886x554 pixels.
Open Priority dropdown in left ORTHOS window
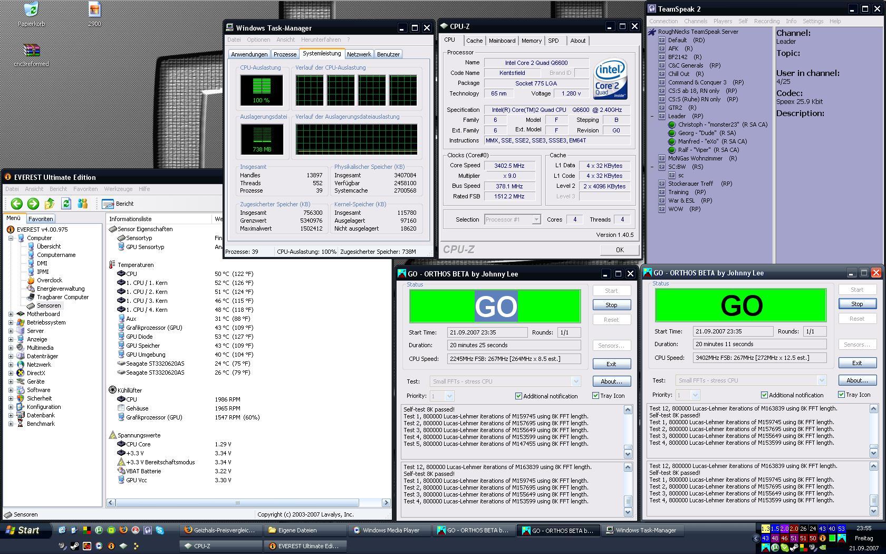[x=449, y=396]
